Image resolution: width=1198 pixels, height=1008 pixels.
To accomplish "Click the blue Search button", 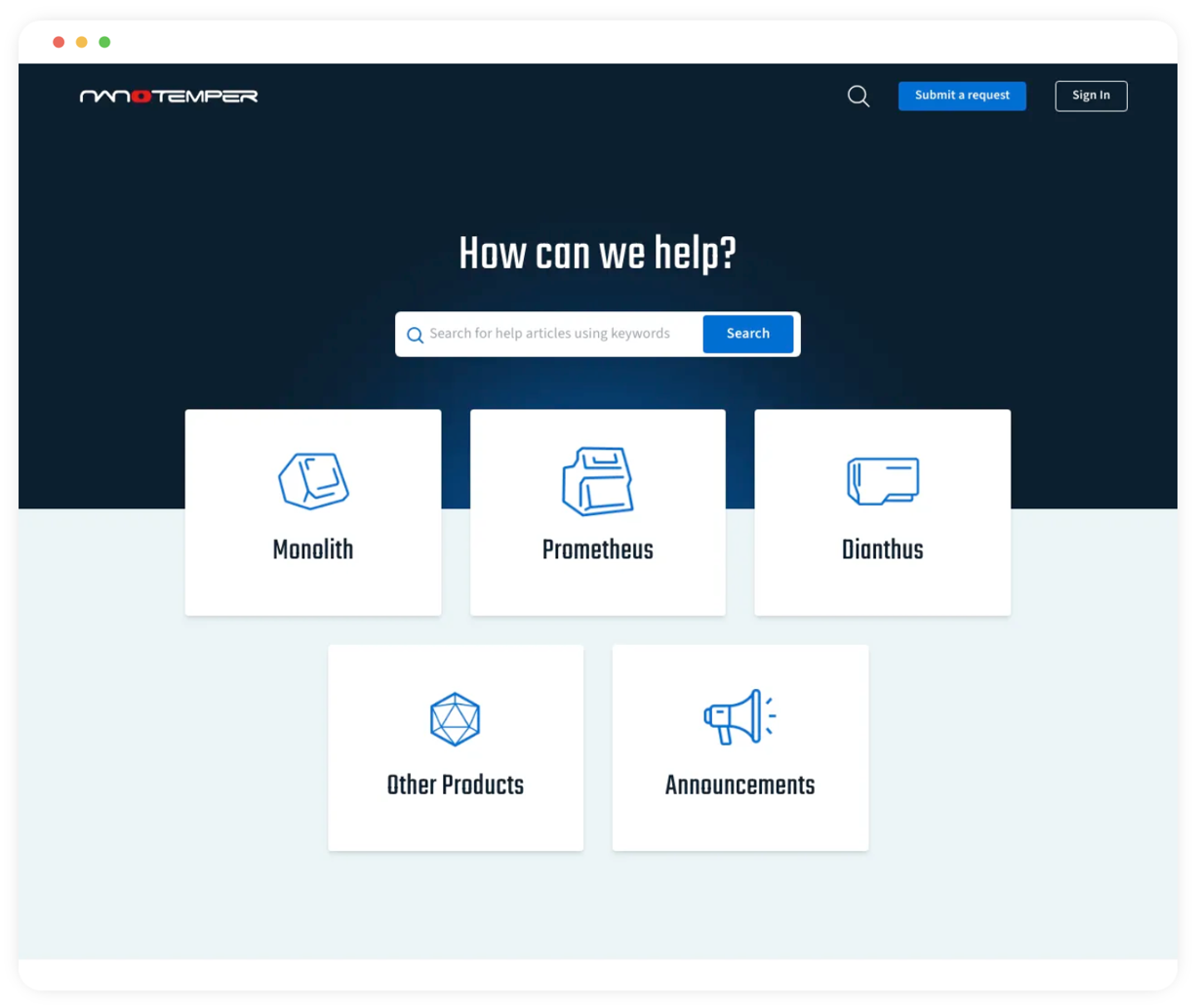I will point(747,334).
